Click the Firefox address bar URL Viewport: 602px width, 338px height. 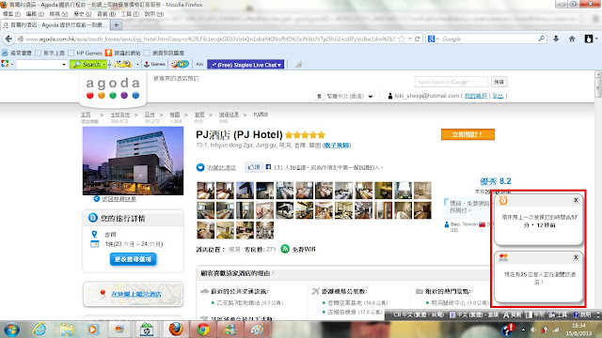[211, 38]
